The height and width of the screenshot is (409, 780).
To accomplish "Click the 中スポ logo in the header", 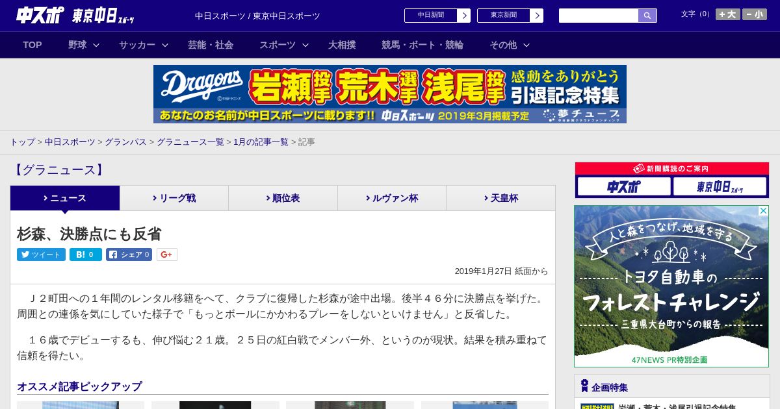I will [40, 15].
